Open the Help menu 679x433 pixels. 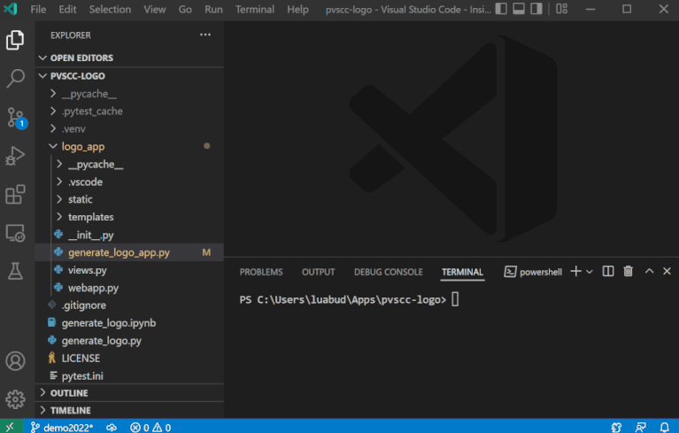(x=297, y=9)
